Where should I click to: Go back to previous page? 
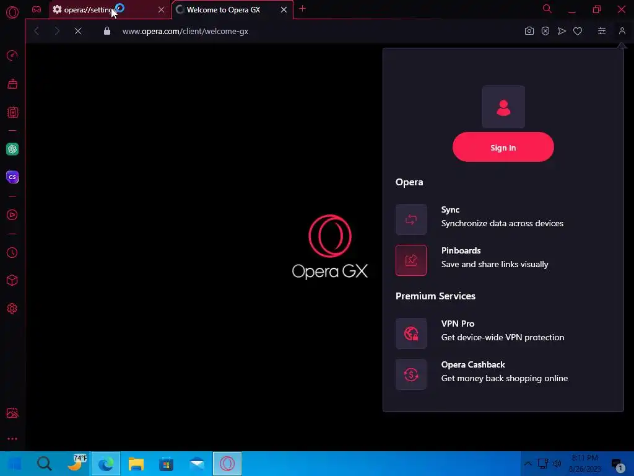37,31
